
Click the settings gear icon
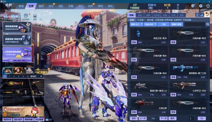201,6
